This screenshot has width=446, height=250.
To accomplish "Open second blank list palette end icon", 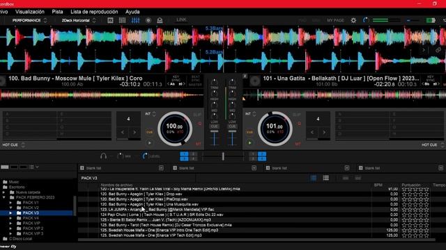I will (x=254, y=168).
